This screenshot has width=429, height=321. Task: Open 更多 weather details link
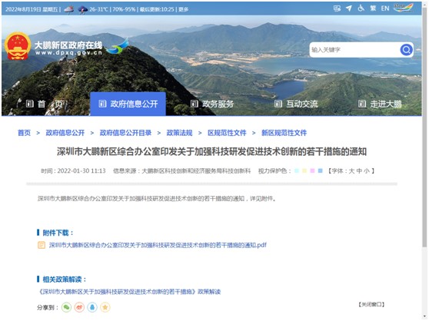[x=184, y=9]
